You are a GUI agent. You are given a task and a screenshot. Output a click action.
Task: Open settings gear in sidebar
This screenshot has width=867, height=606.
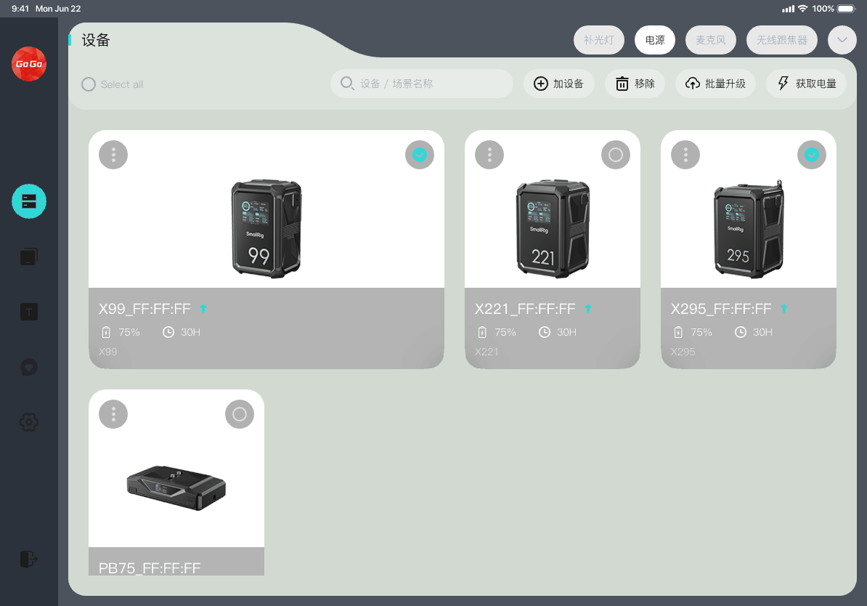point(29,421)
